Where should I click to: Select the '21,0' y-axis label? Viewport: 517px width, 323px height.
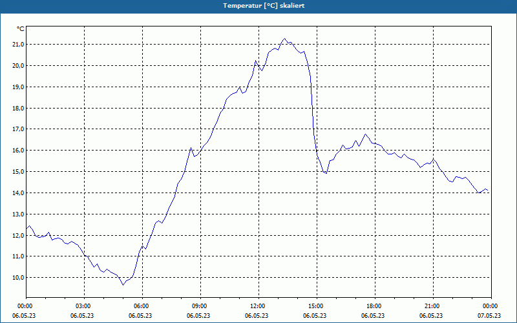[x=19, y=45]
